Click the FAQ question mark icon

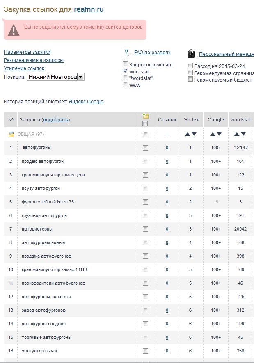tap(126, 53)
